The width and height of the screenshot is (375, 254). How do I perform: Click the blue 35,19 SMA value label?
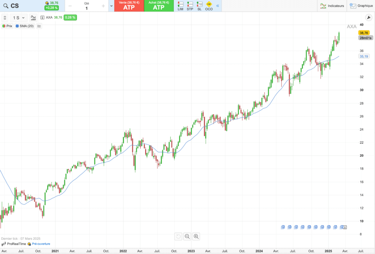(x=364, y=56)
